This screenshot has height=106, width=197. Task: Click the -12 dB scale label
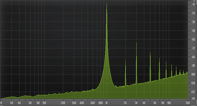pyautogui.click(x=193, y=4)
